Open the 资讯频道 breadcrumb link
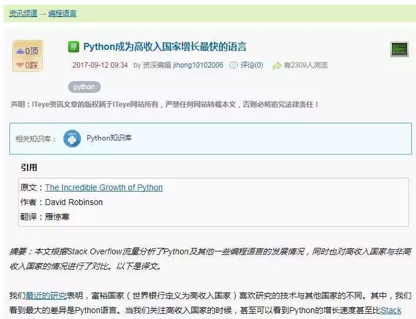 point(23,14)
